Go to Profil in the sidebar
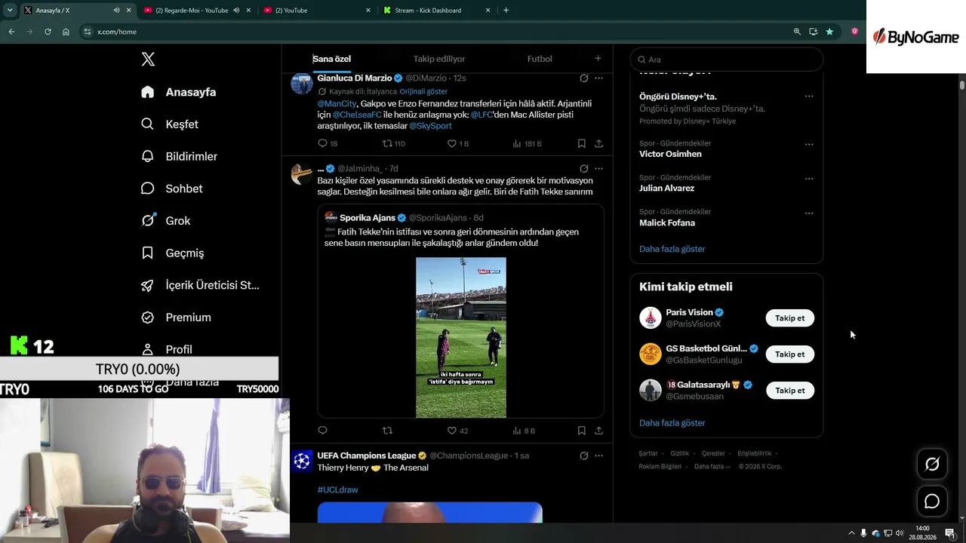 pyautogui.click(x=167, y=349)
